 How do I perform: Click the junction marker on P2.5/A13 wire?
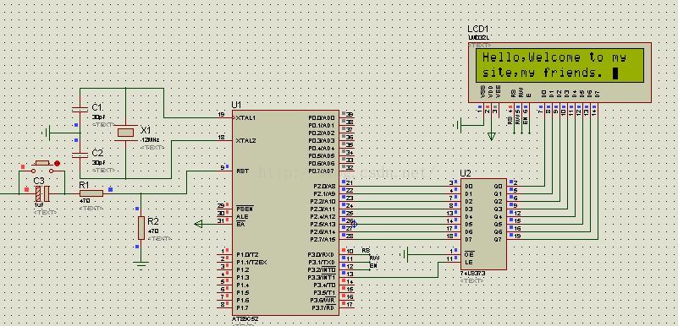point(354,224)
